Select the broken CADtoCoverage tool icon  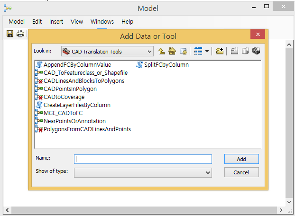[39, 97]
